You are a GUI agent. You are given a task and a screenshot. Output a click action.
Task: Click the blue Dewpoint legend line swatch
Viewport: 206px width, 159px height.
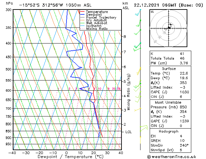tap(83, 15)
